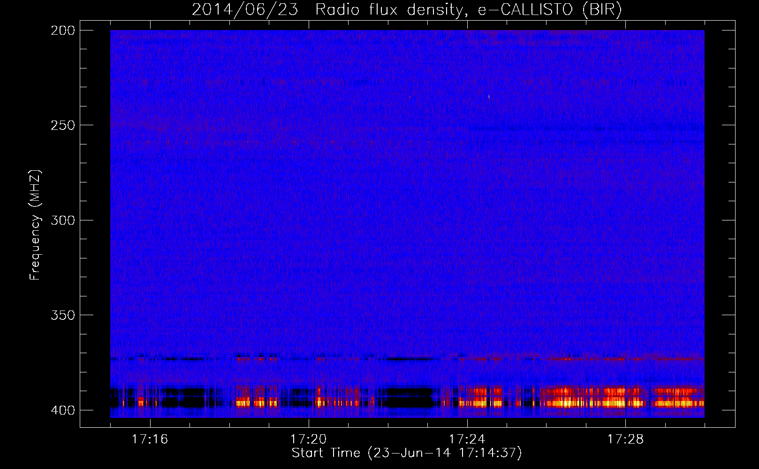Click the 17:16 time tick label
Image resolution: width=759 pixels, height=469 pixels.
point(150,439)
